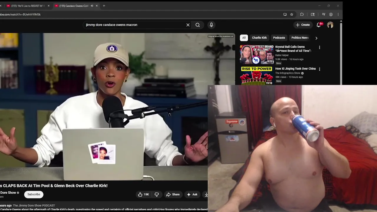377x212 pixels.
Task: Open options for Xi Jinping video
Action: point(320,69)
